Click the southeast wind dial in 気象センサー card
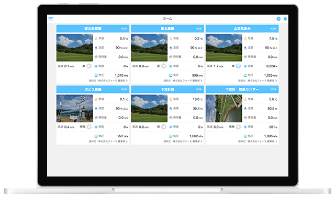Viewport: 336px width, 200px height. tap(238, 127)
